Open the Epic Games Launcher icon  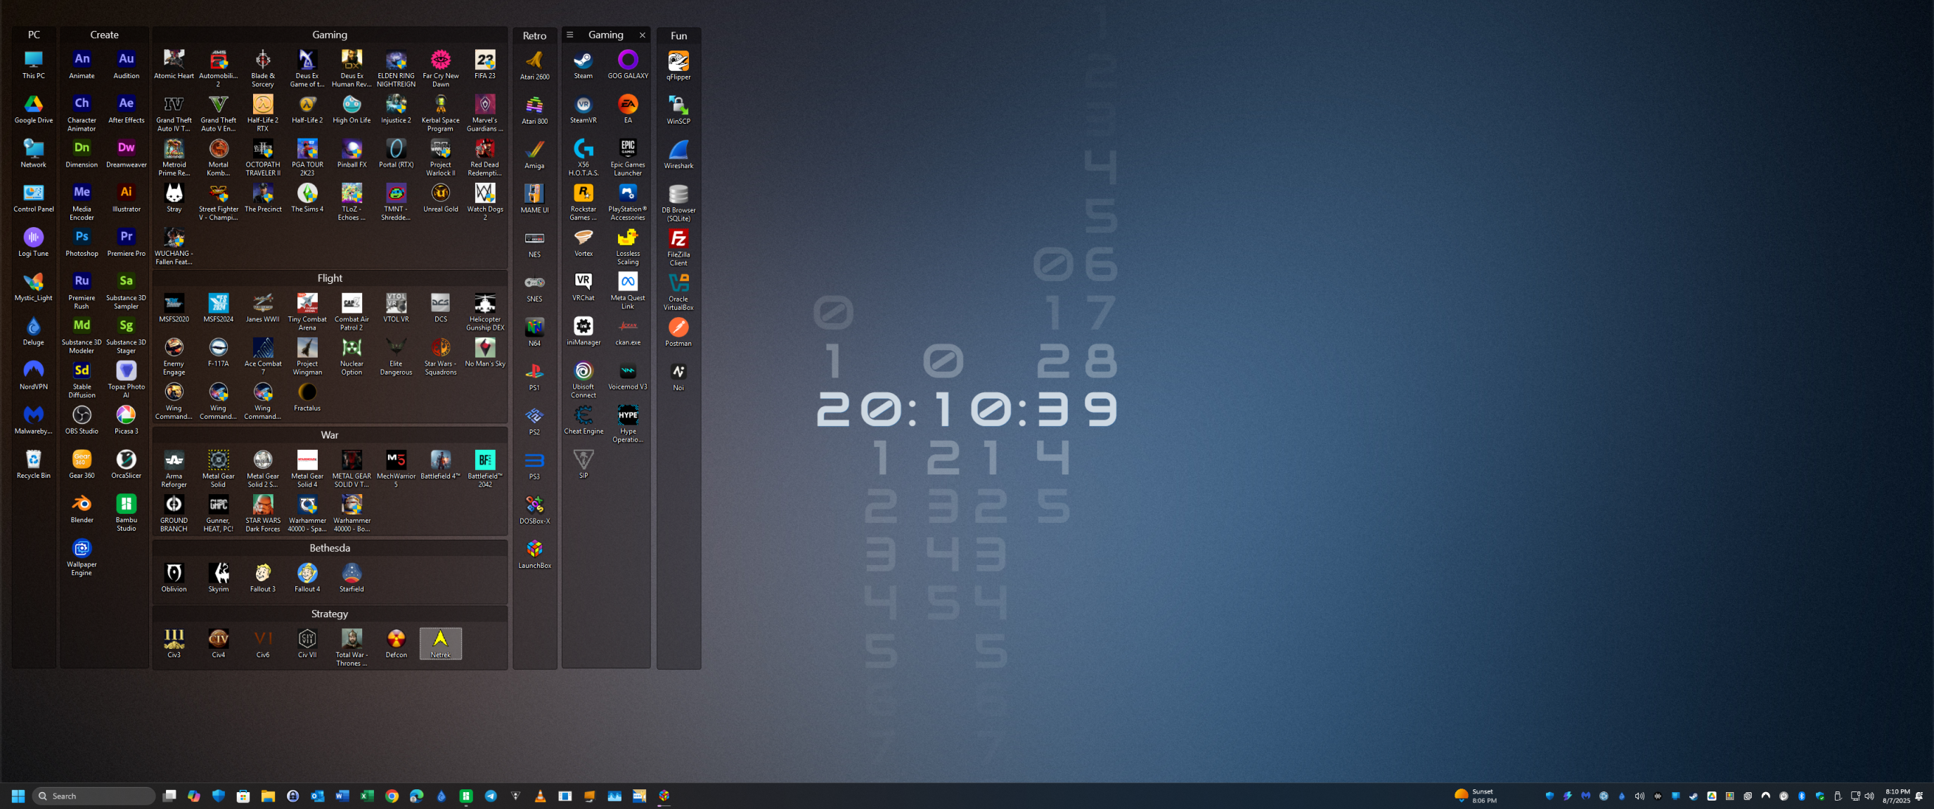(x=628, y=157)
